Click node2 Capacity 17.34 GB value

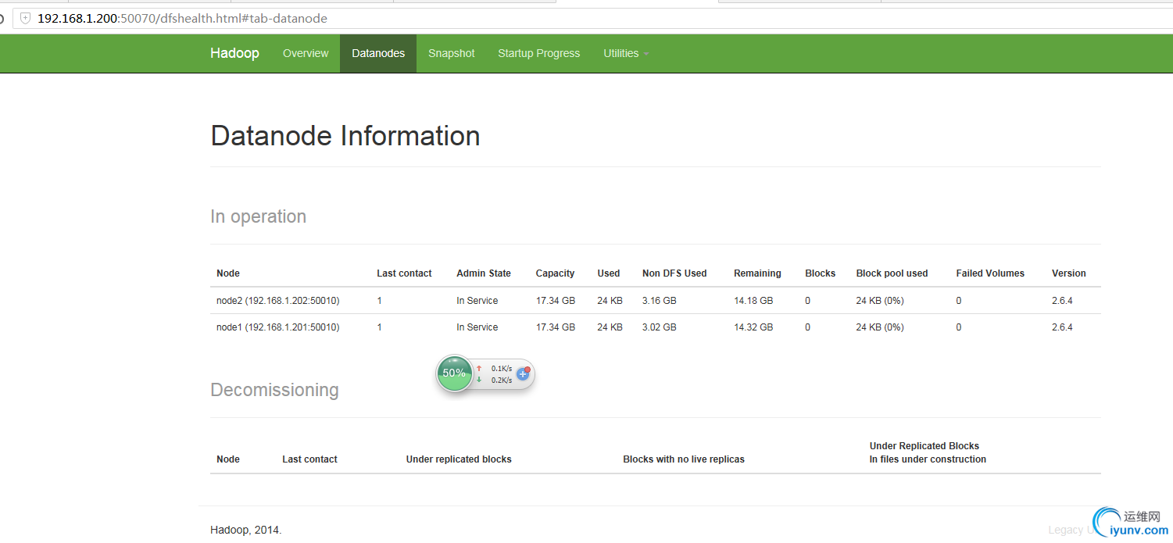[x=556, y=301]
